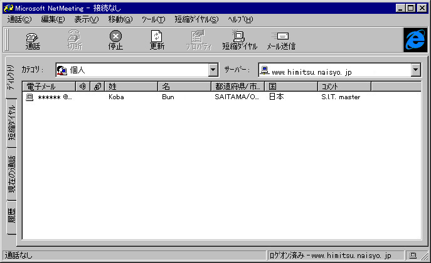The height and width of the screenshot is (263, 431).
Task: Sort by the audio speaker column header
Action: point(83,87)
